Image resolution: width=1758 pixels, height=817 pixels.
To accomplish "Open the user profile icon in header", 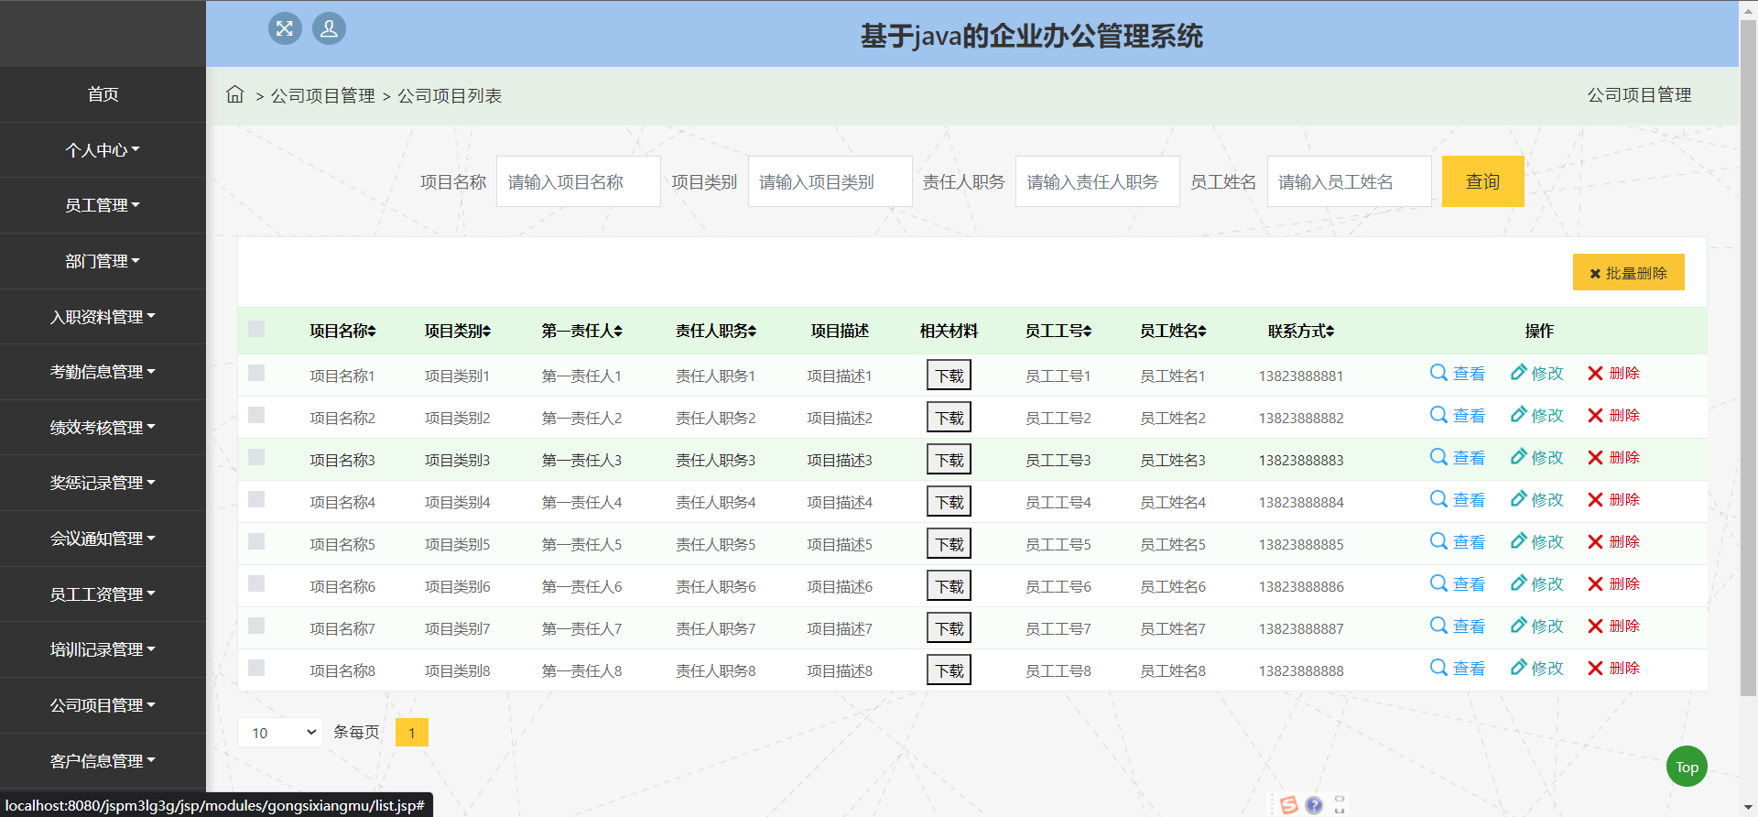I will pyautogui.click(x=329, y=28).
